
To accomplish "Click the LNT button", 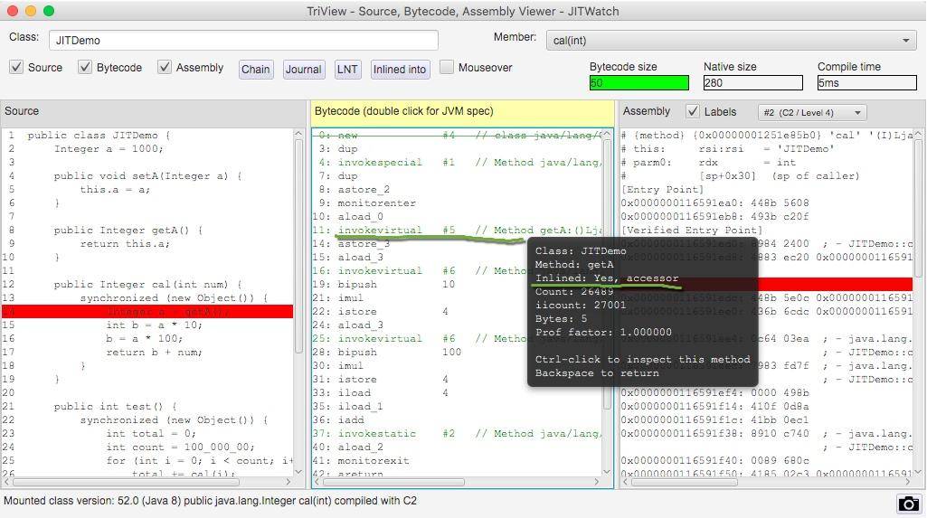I will [347, 70].
